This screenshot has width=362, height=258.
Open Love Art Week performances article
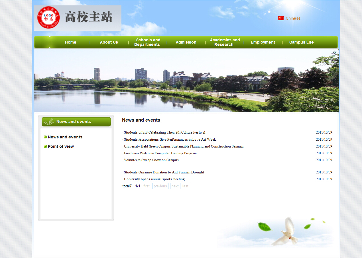pyautogui.click(x=170, y=140)
